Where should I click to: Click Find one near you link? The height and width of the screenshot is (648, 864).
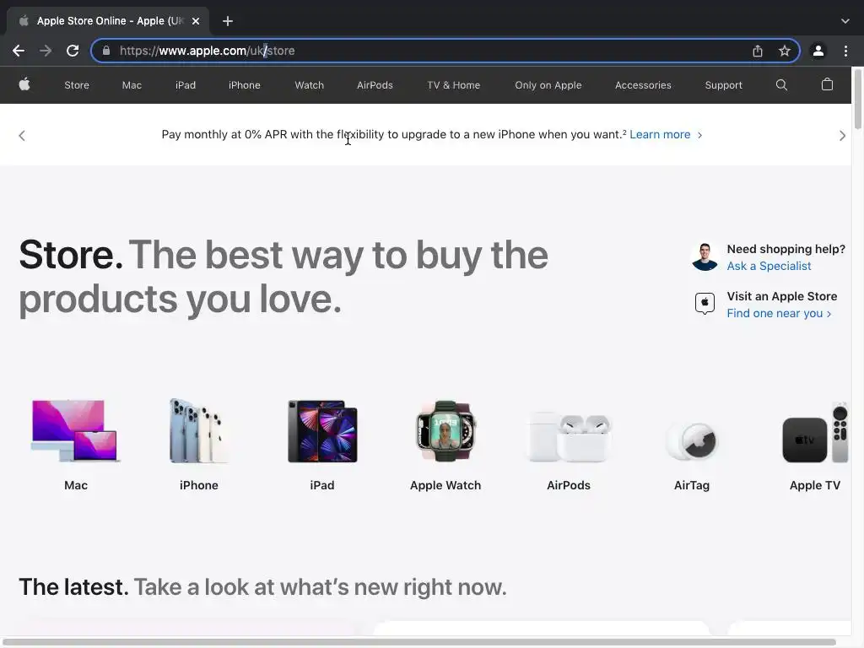pos(779,314)
